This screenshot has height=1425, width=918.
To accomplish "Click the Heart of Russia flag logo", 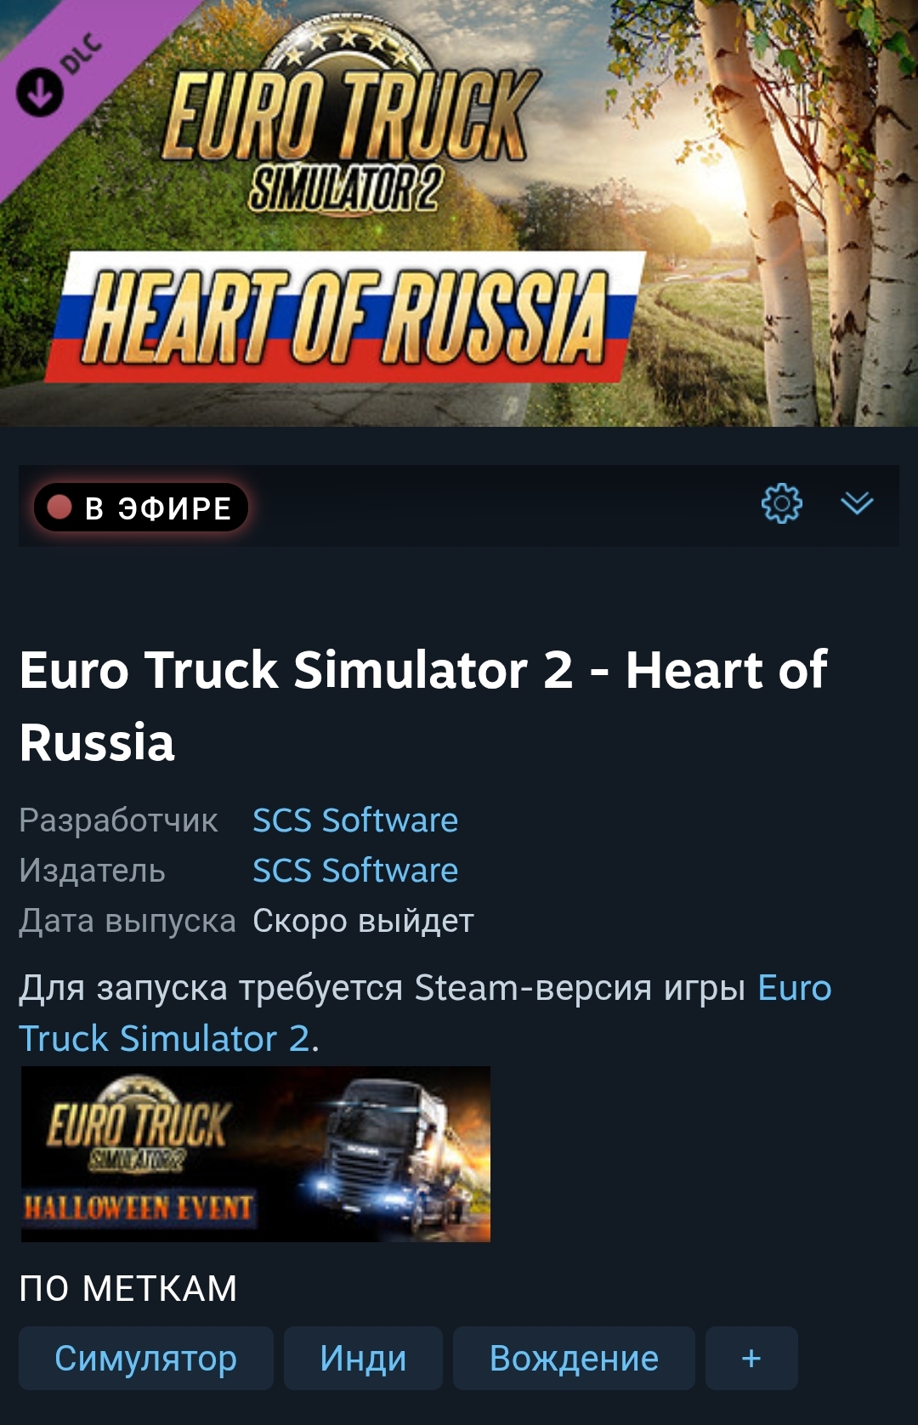I will pos(344,317).
